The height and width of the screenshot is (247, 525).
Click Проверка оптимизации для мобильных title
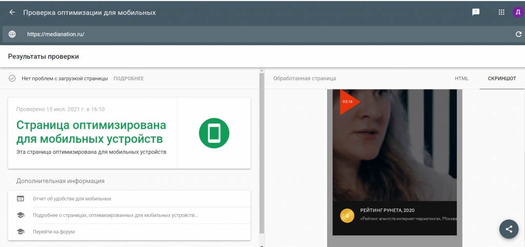tap(89, 13)
